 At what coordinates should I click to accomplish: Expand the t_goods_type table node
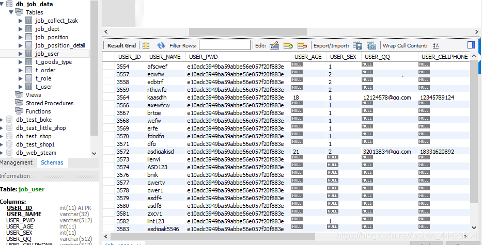click(x=21, y=62)
